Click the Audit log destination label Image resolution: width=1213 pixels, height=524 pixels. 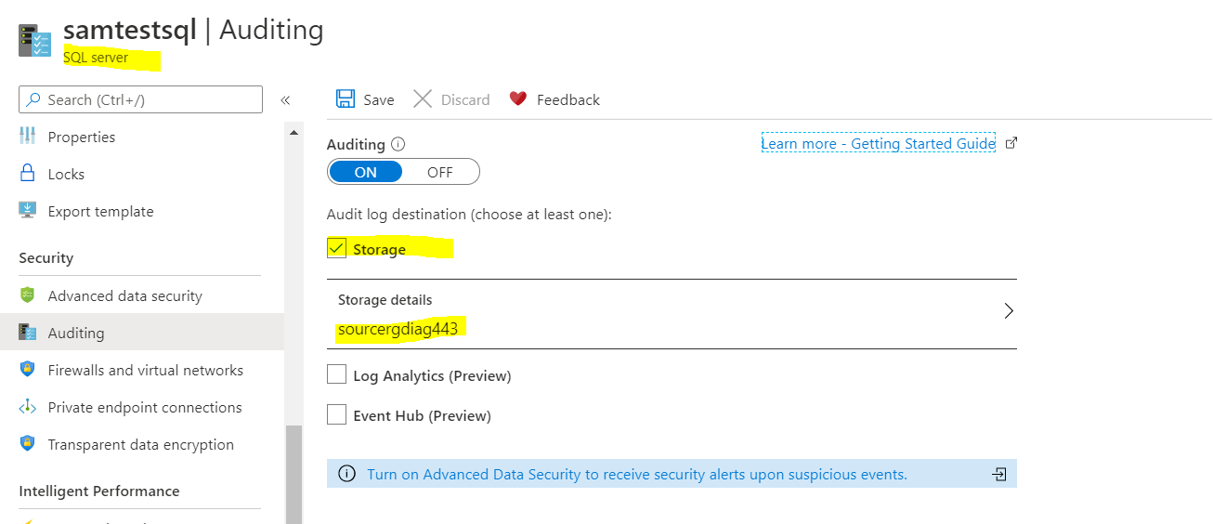coord(469,214)
